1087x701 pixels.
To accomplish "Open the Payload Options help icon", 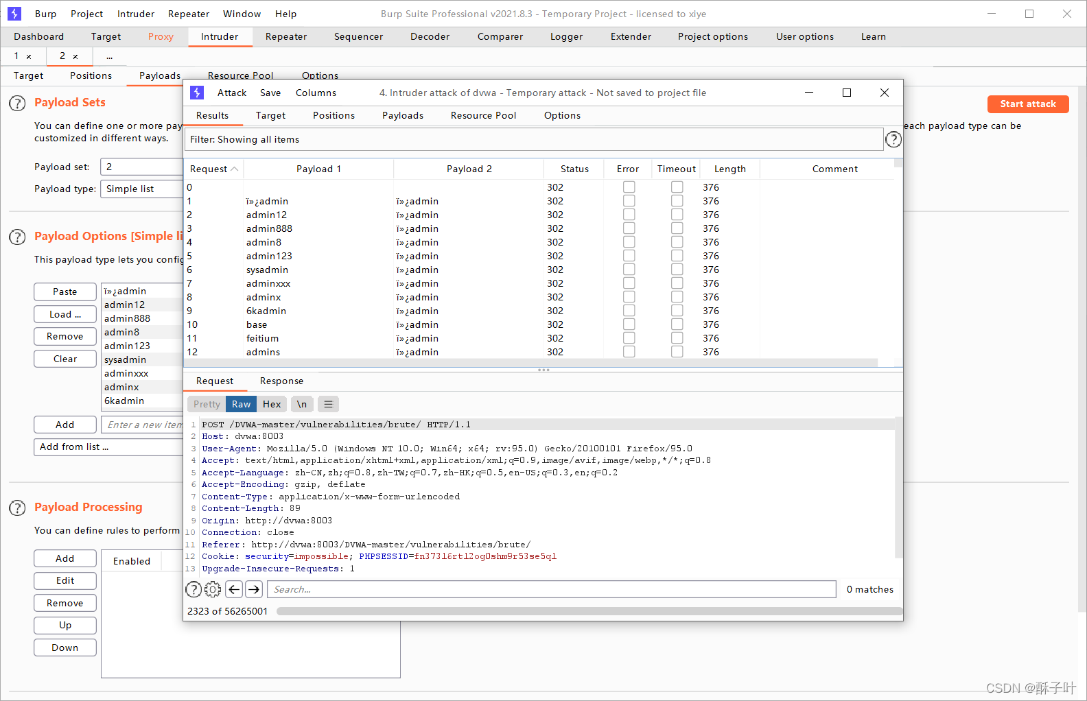I will [17, 237].
